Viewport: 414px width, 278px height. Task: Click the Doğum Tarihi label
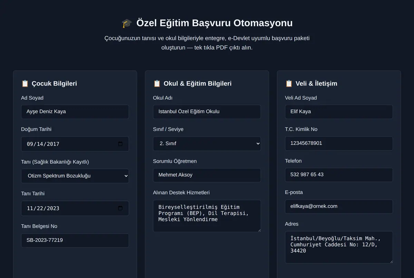tap(36, 129)
